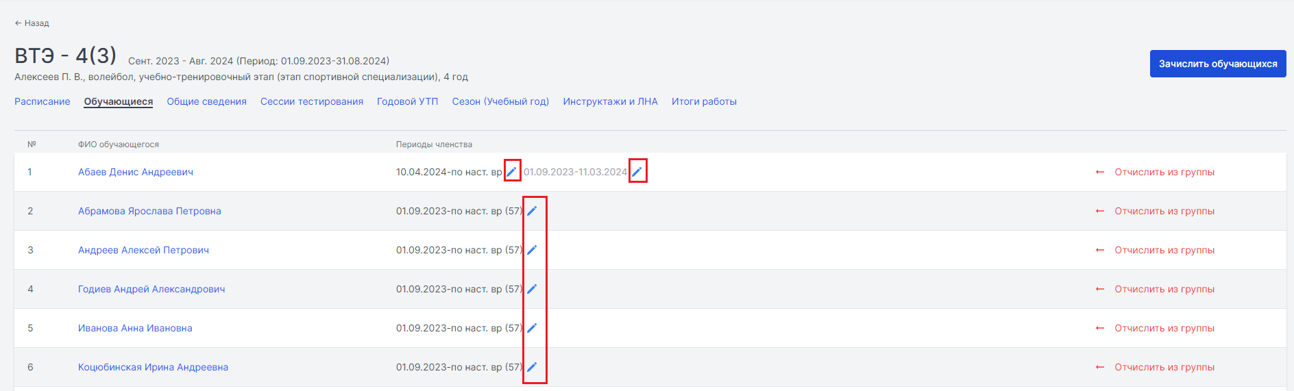The image size is (1294, 391).
Task: Open student profile Абрамова Ярослава Петровна
Action: 149,211
